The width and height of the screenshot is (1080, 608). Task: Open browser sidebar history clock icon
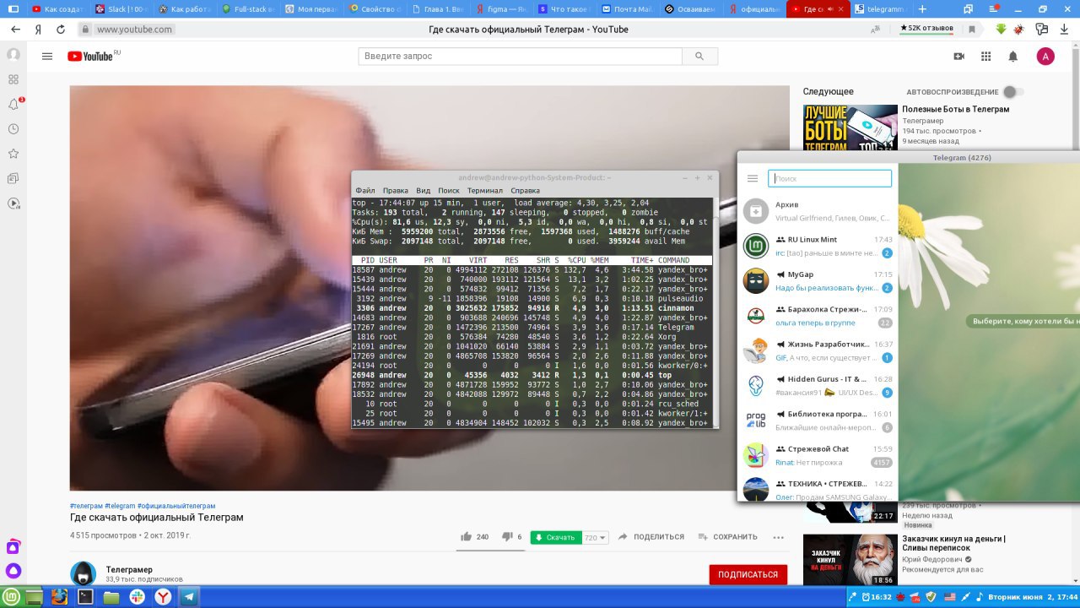click(13, 129)
